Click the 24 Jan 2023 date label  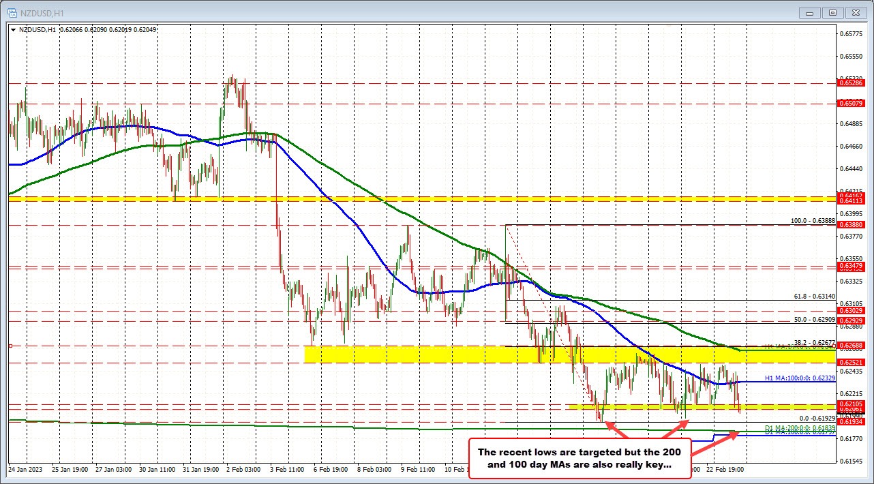point(27,469)
